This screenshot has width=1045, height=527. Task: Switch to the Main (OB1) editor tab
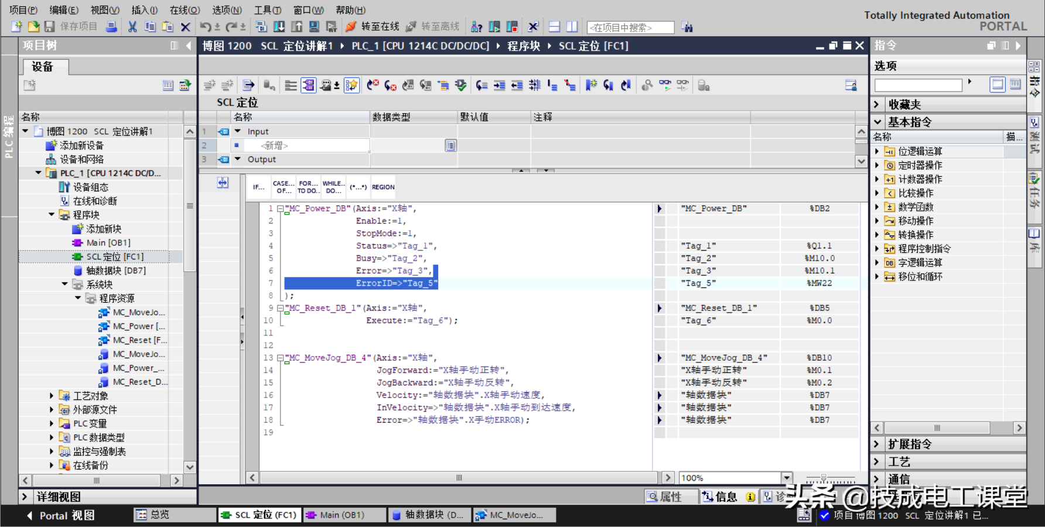click(x=342, y=515)
